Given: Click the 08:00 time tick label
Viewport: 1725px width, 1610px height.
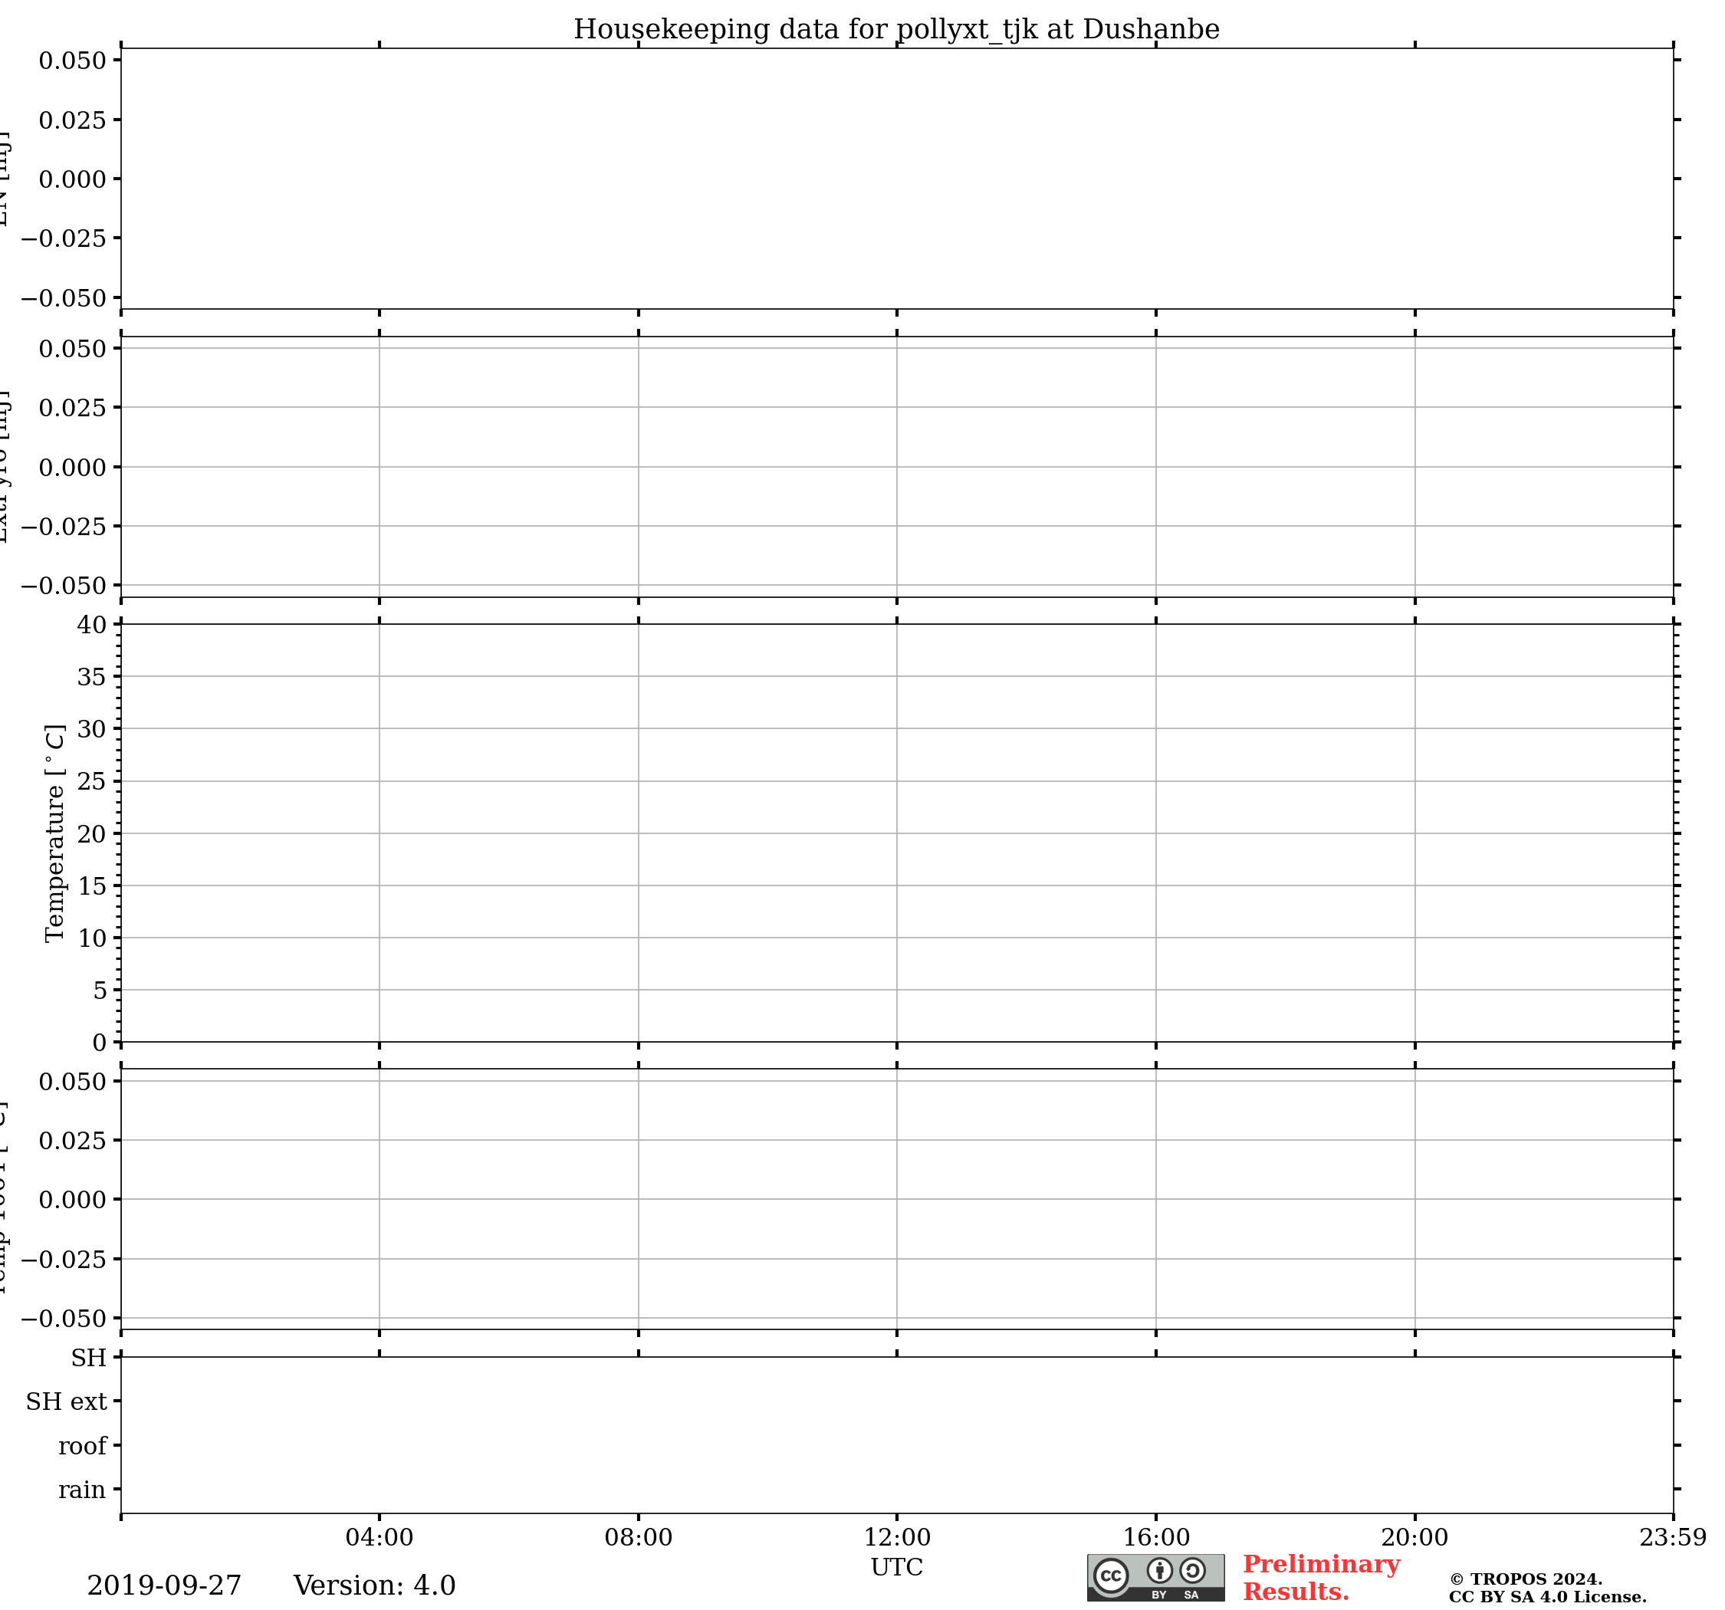Looking at the screenshot, I should tap(638, 1538).
